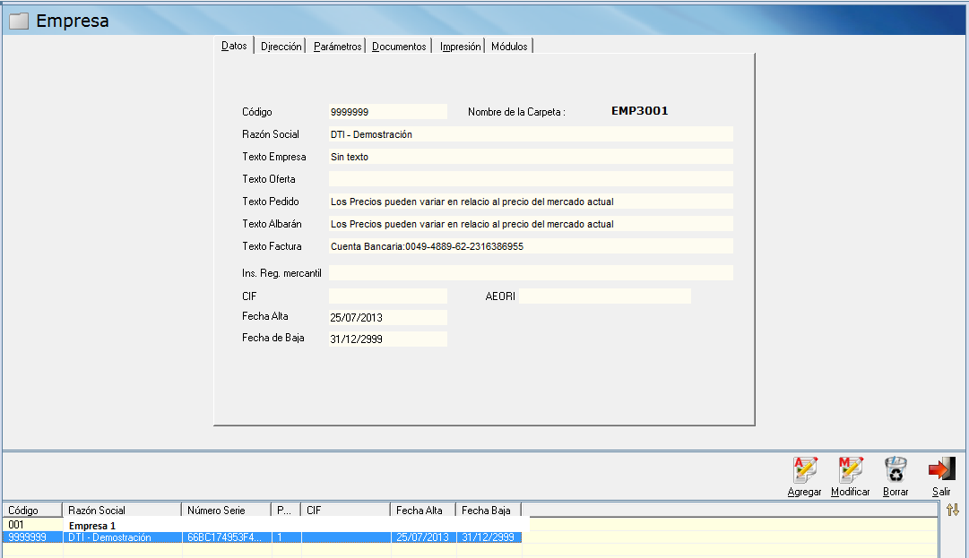
Task: Click the empty CIF field
Action: pyautogui.click(x=387, y=296)
